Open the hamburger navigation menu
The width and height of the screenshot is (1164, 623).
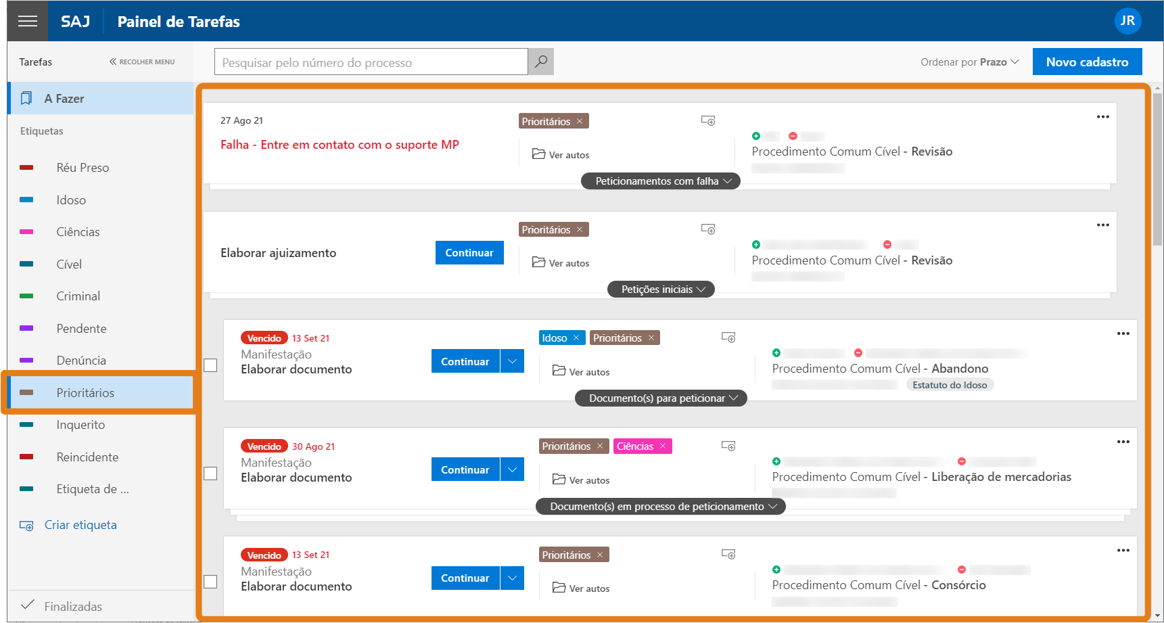pyautogui.click(x=27, y=20)
